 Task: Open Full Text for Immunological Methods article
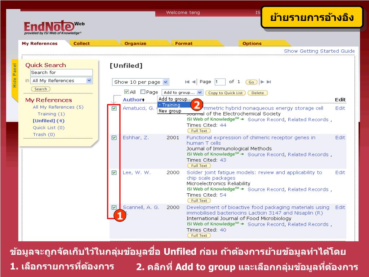[x=199, y=166]
